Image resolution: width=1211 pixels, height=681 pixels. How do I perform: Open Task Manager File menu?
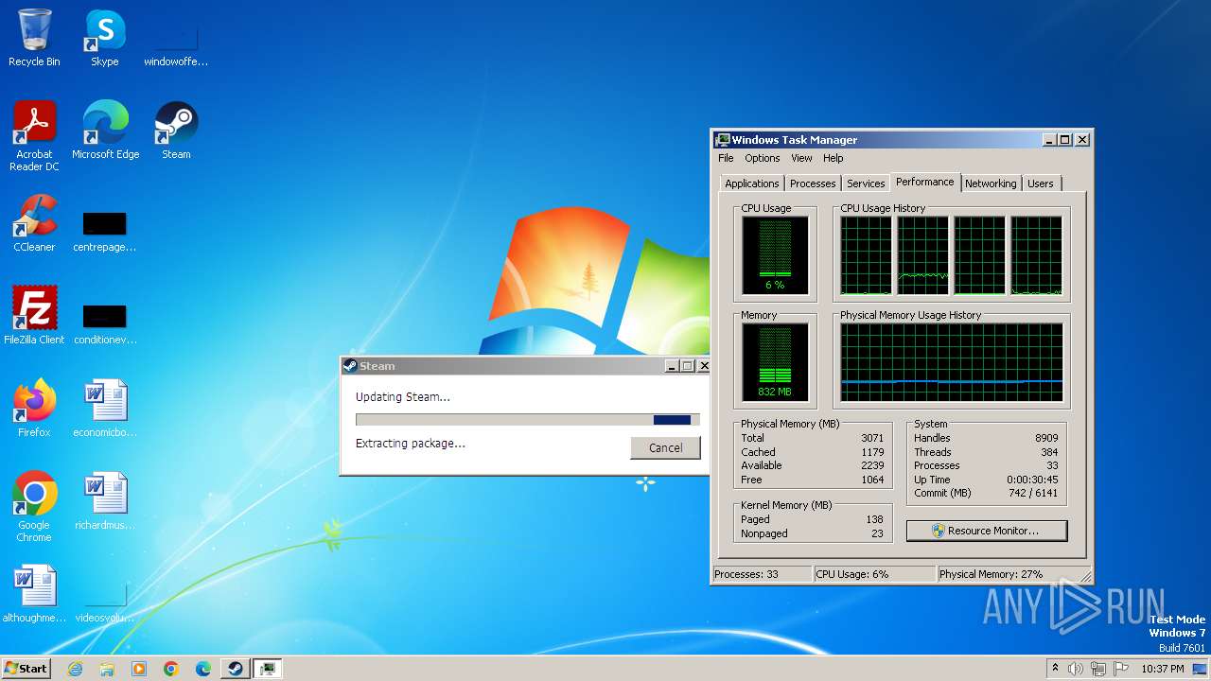[x=726, y=158]
